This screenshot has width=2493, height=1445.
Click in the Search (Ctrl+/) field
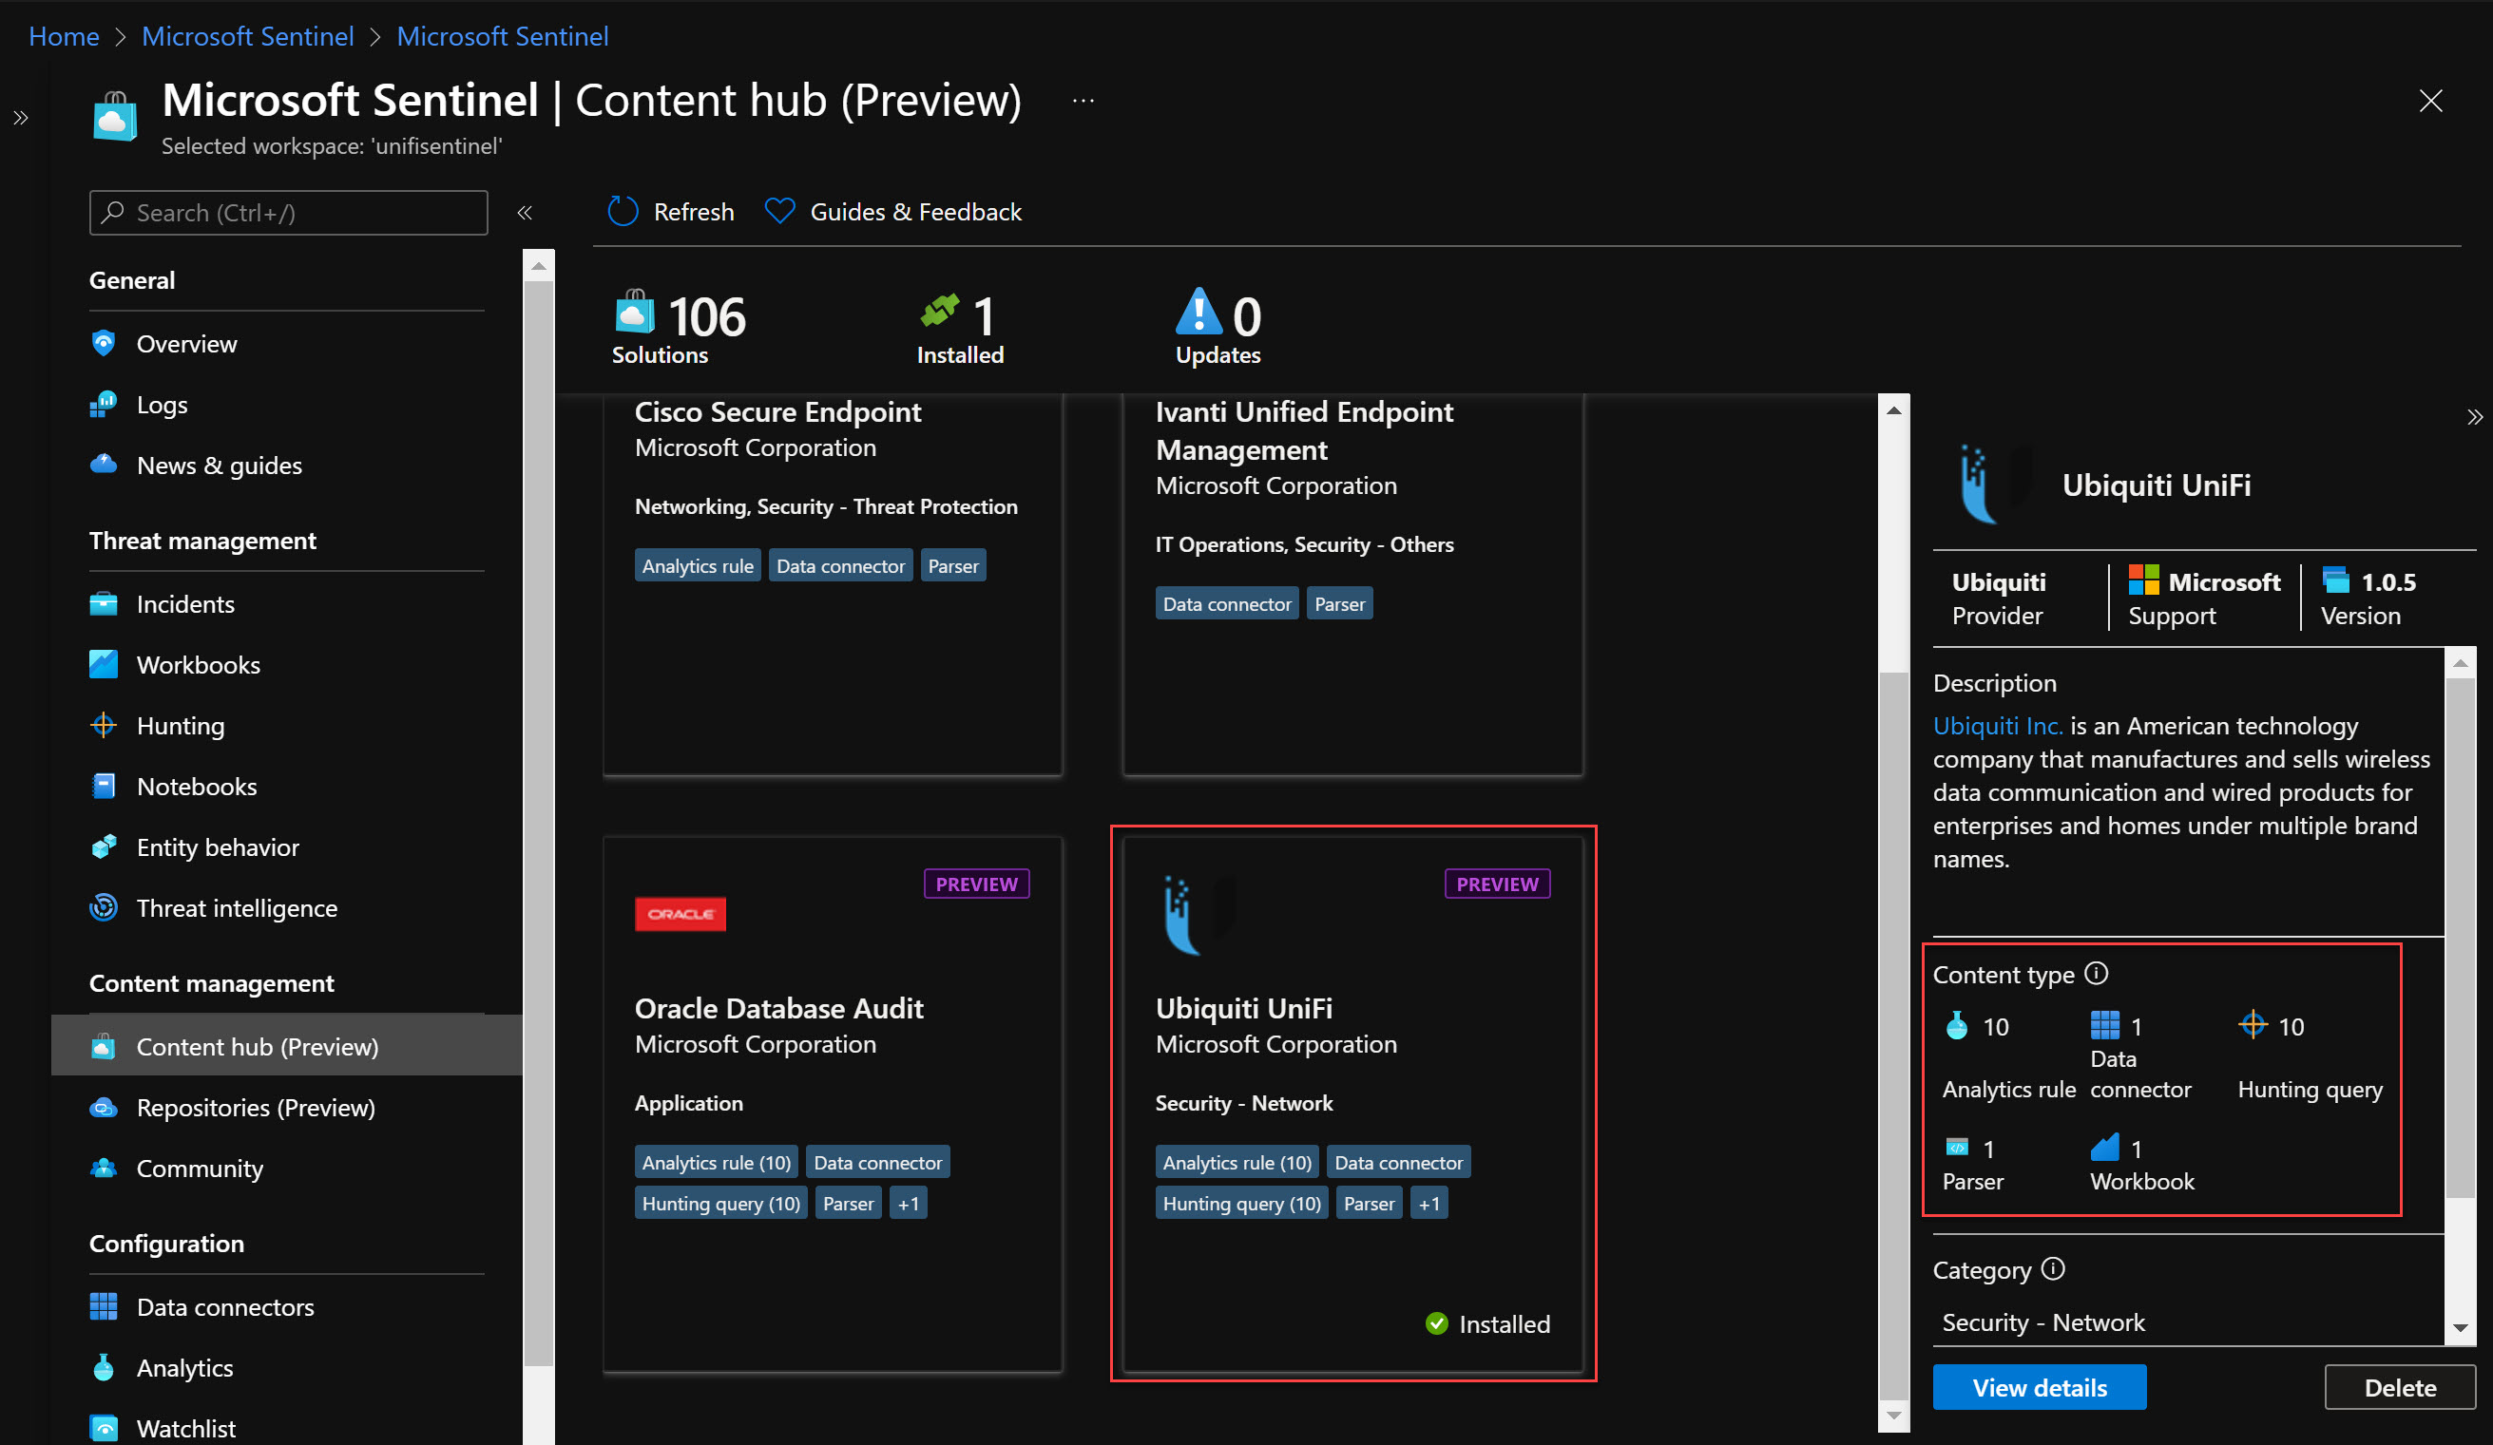288,213
